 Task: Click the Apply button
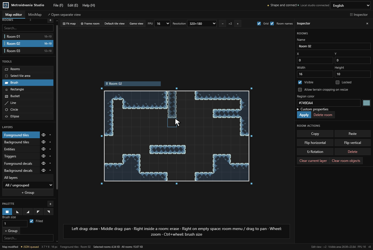(304, 115)
